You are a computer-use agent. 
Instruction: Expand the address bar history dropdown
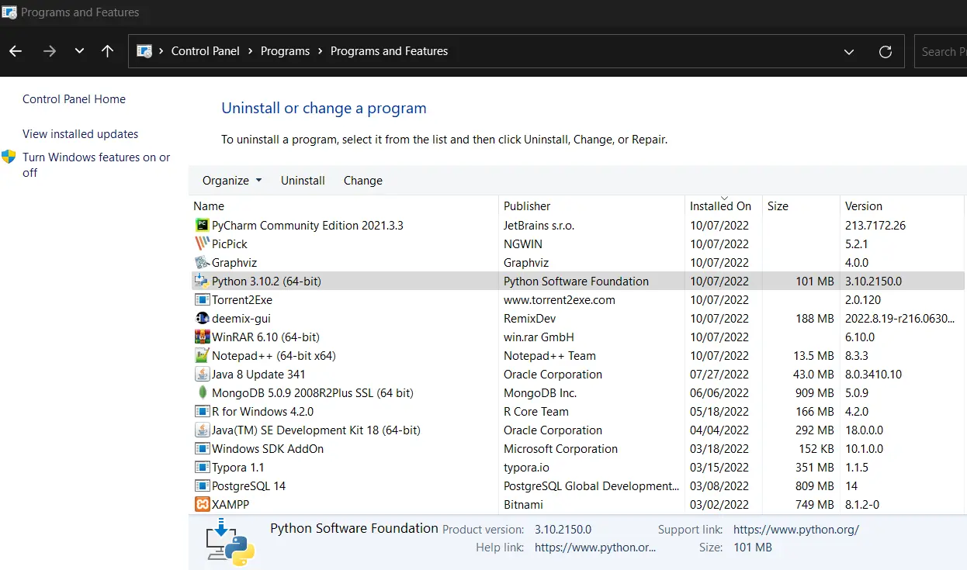849,52
